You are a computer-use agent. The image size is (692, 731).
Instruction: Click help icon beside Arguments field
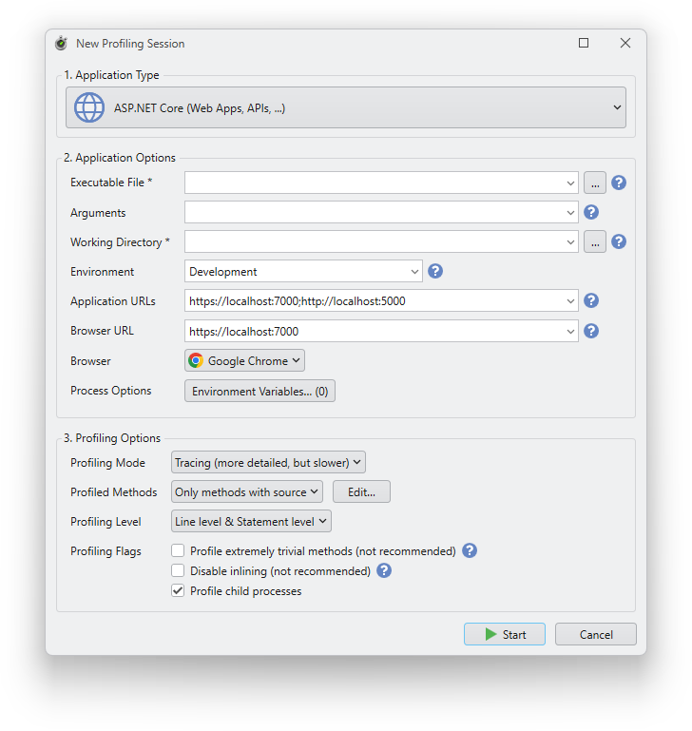coord(590,212)
